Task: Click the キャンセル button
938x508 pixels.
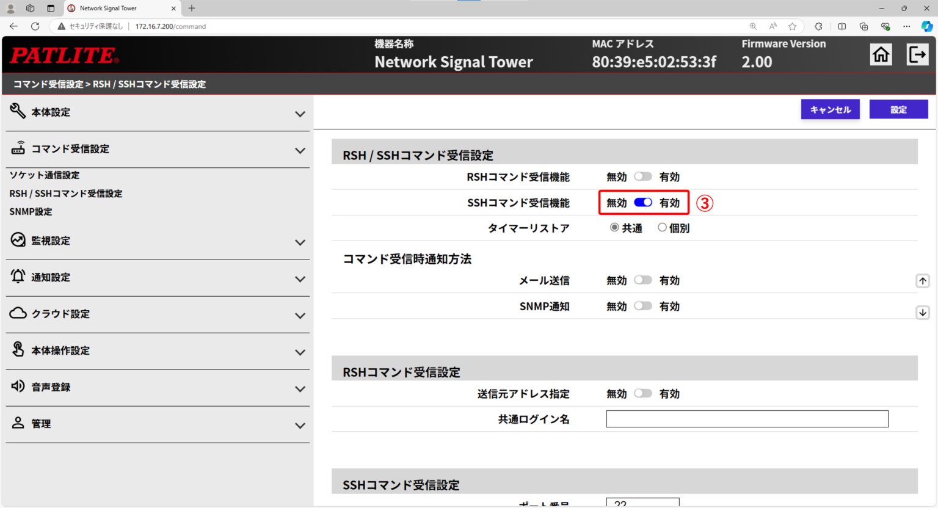Action: pos(830,109)
